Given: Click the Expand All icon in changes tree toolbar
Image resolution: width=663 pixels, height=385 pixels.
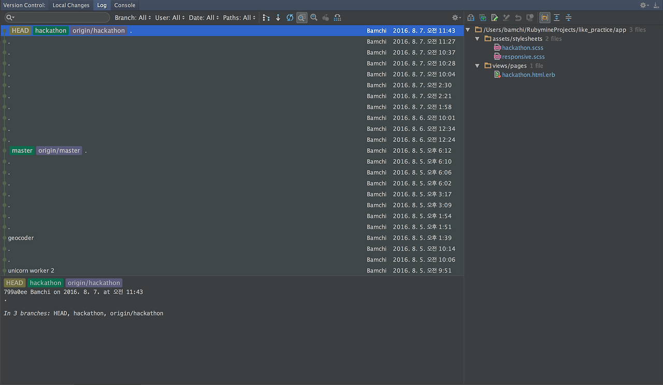Looking at the screenshot, I should (x=557, y=18).
